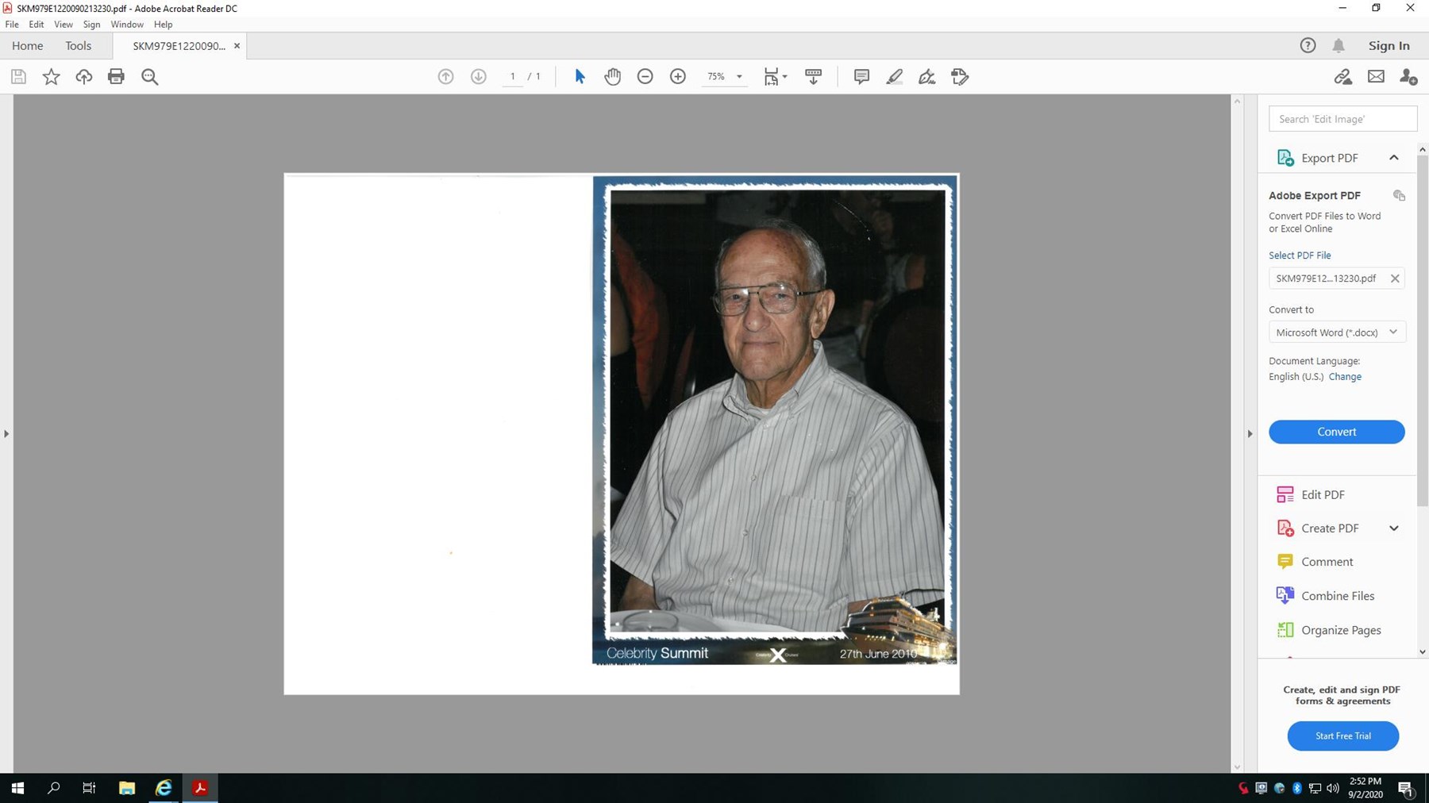
Task: Open Microsoft Word format dropdown
Action: coord(1337,332)
